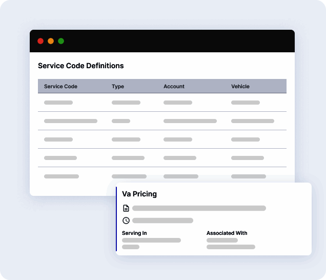The height and width of the screenshot is (280, 326).
Task: Select the second row's Account cell
Action: click(190, 121)
